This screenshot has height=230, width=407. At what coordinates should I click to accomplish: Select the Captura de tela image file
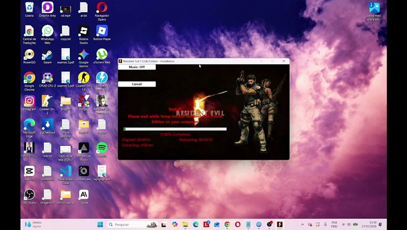pos(66,151)
